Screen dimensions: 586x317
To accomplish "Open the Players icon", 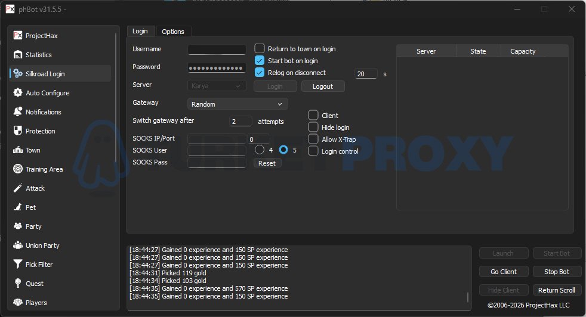I will (17, 302).
